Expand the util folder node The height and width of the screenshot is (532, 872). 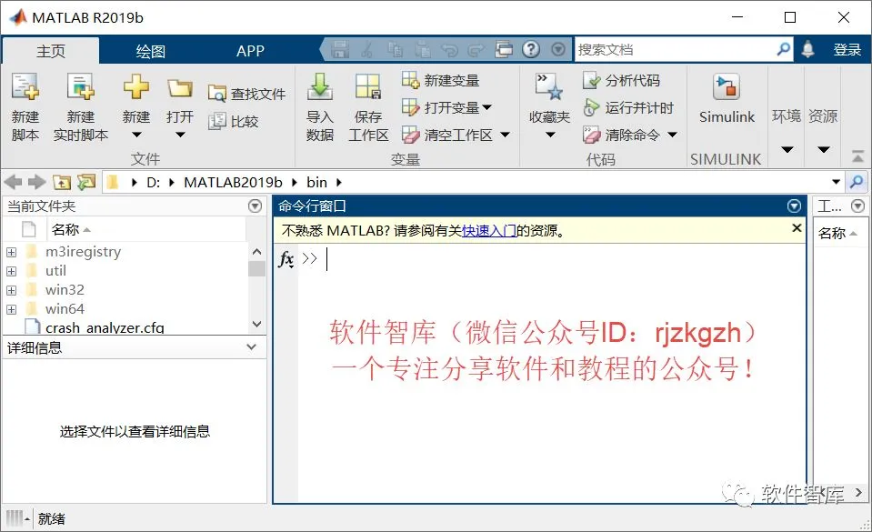click(11, 271)
